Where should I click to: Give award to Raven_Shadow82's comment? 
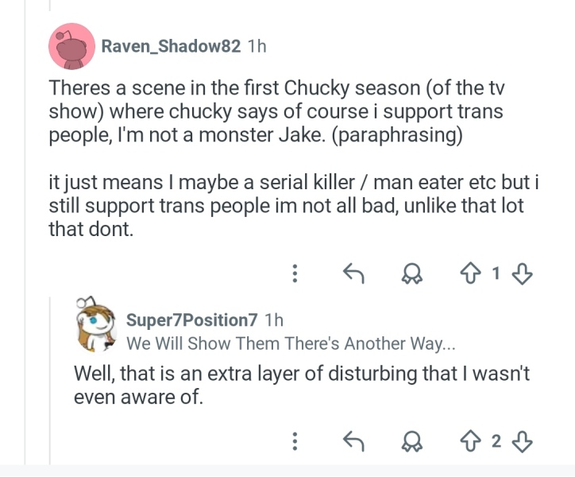(412, 274)
